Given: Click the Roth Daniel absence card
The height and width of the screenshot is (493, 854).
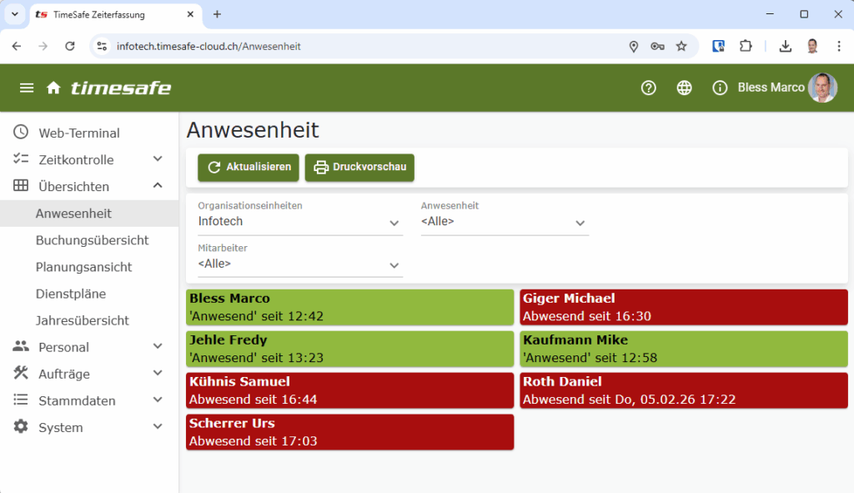Looking at the screenshot, I should 683,390.
